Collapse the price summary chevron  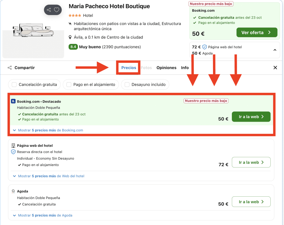275,50
